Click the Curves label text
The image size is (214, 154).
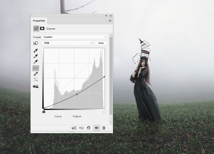pos(51,29)
